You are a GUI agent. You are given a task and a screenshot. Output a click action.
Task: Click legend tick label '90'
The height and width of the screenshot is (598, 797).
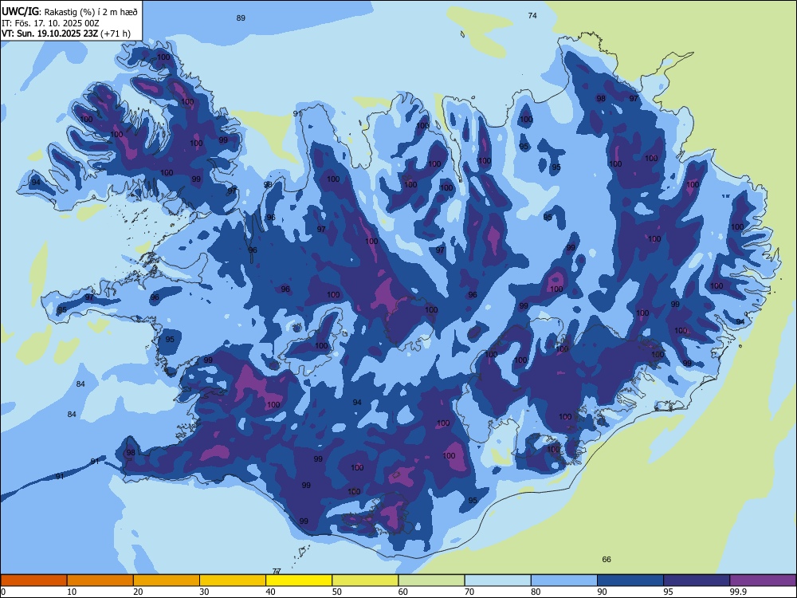coord(602,592)
